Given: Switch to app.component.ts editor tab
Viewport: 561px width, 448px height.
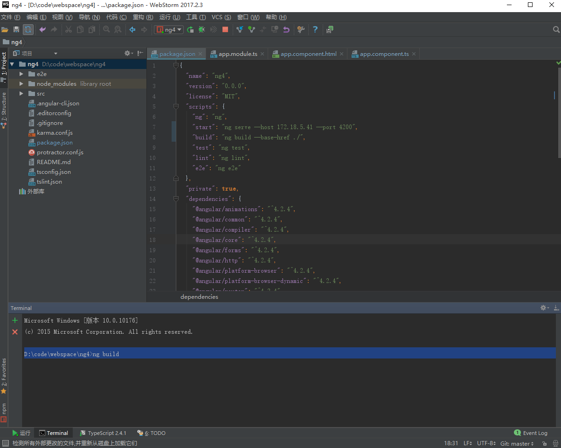Looking at the screenshot, I should point(384,54).
